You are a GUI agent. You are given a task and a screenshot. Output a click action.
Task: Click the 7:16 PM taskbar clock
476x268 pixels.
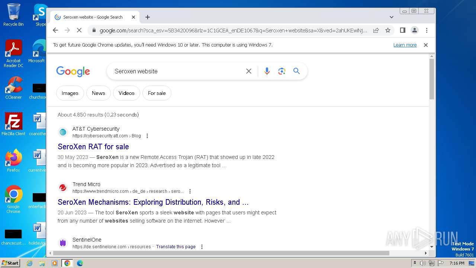[457, 263]
